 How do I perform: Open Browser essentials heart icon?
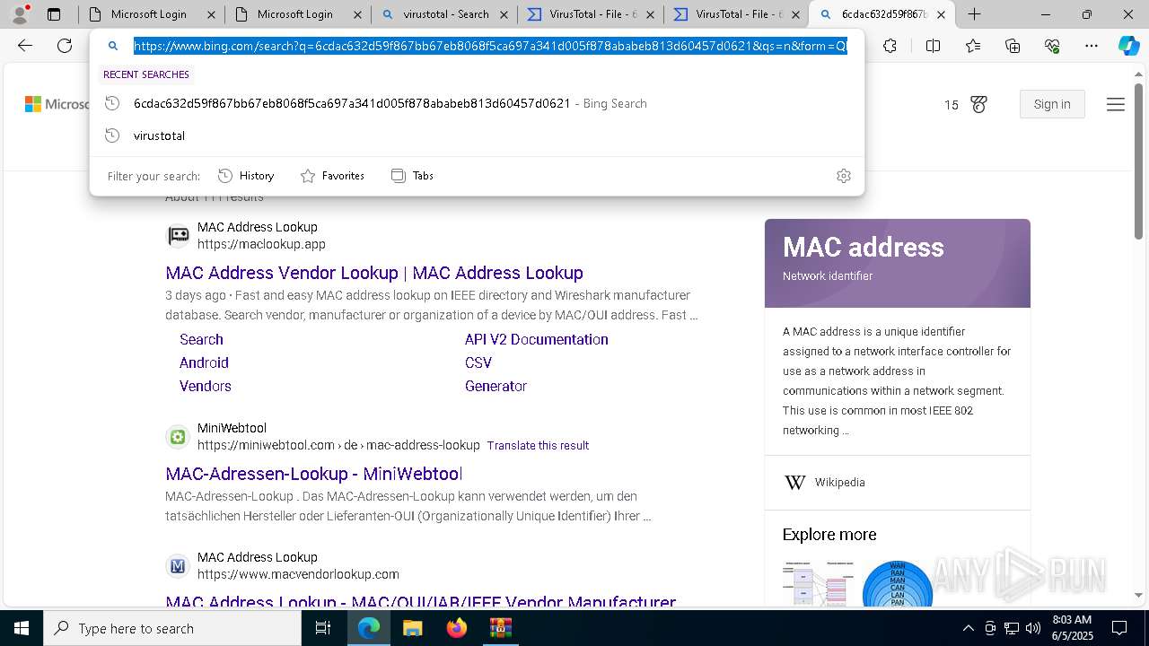pos(1052,46)
